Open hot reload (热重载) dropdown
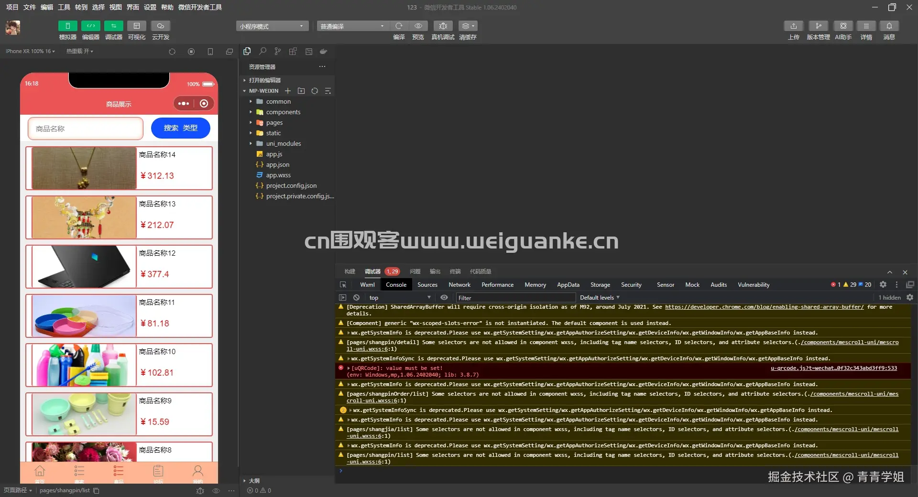The width and height of the screenshot is (918, 497). [x=80, y=51]
